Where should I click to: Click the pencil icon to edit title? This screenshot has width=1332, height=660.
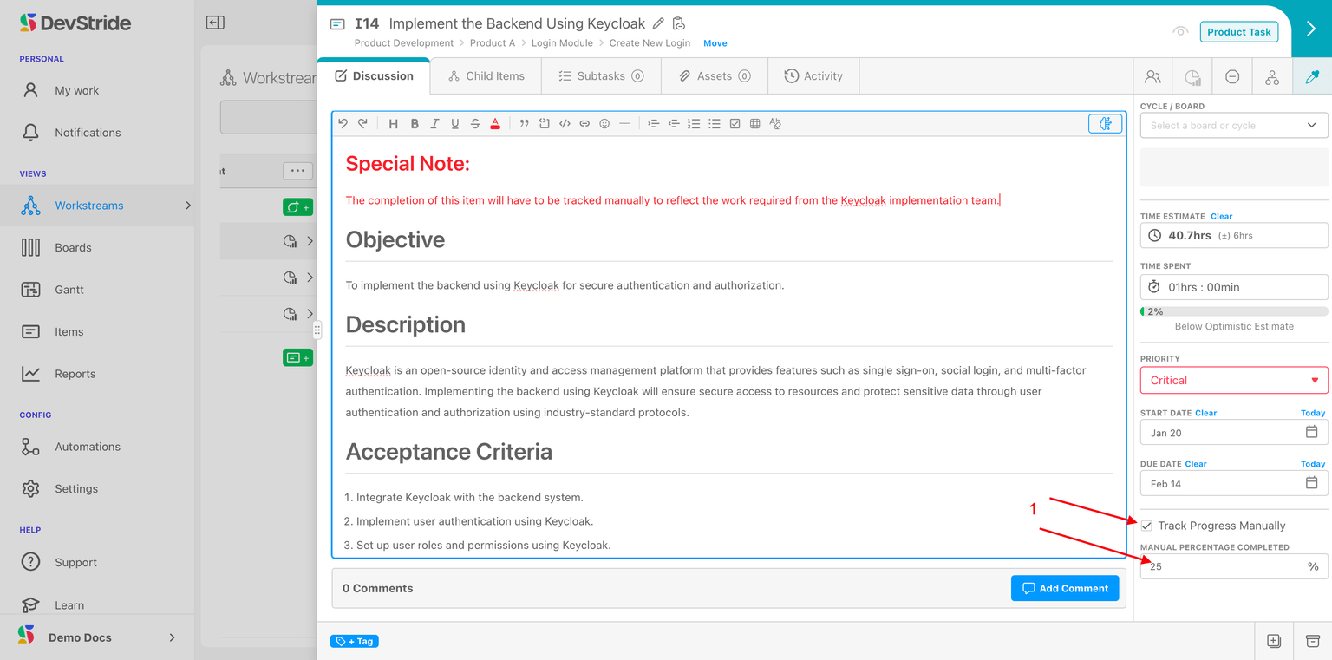[x=658, y=23]
